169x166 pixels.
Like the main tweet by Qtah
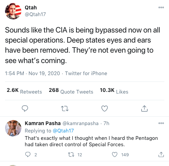(x=105, y=108)
